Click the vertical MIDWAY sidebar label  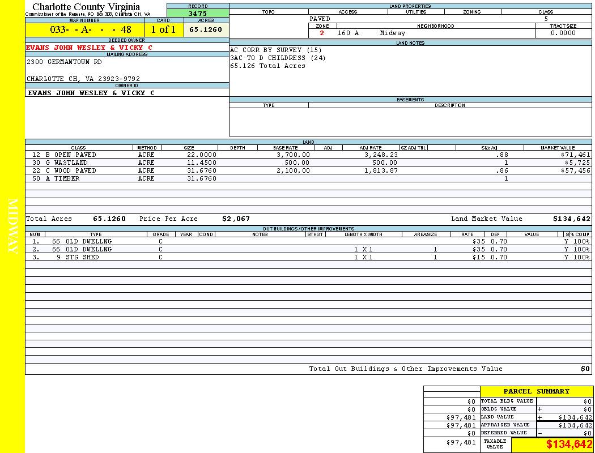pyautogui.click(x=12, y=226)
